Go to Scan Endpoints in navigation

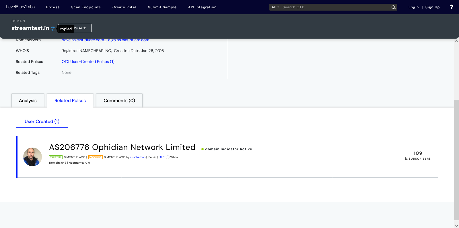86,7
